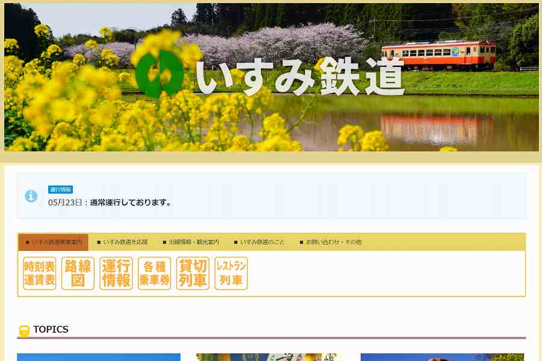Switch to the お問い合わせ・その他 tab

331,242
